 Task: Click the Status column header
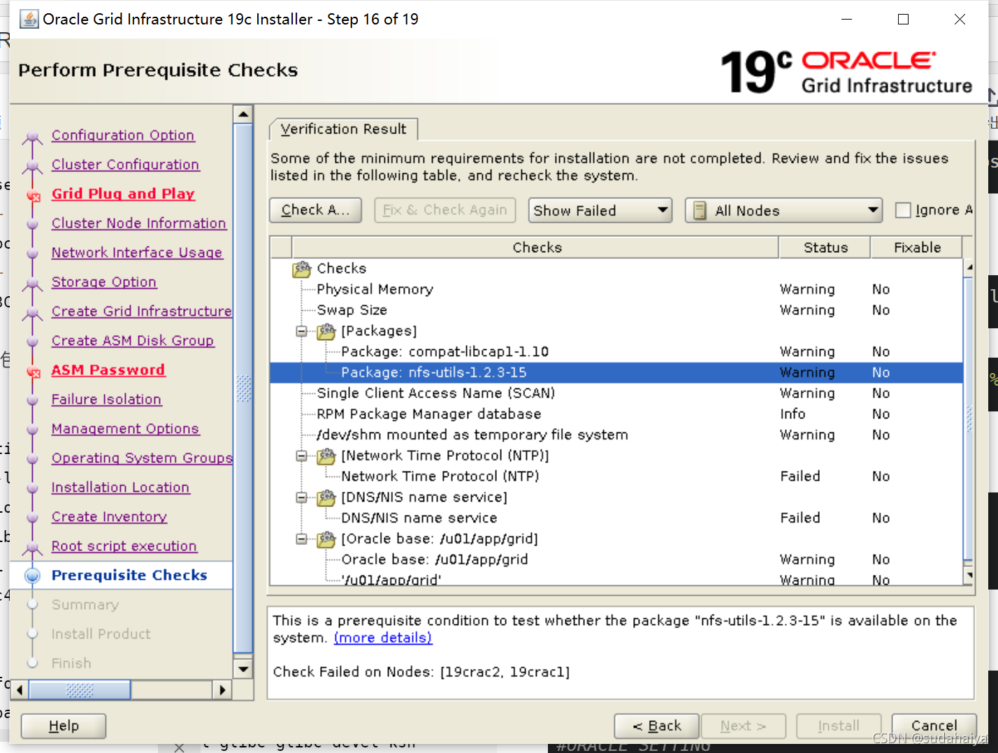coord(825,247)
